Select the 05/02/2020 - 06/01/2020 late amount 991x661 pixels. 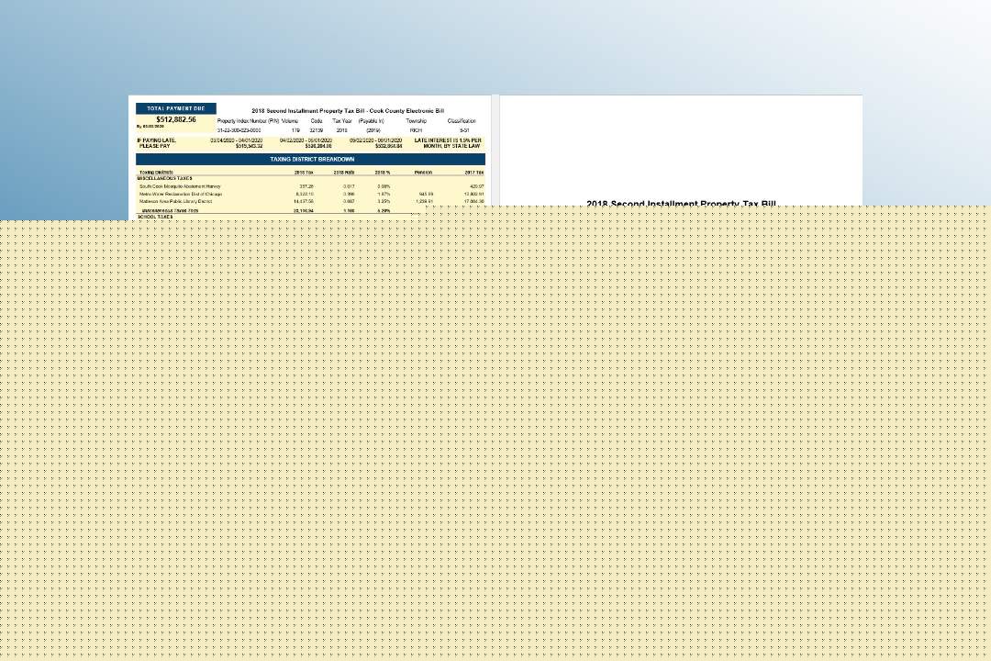[x=388, y=146]
